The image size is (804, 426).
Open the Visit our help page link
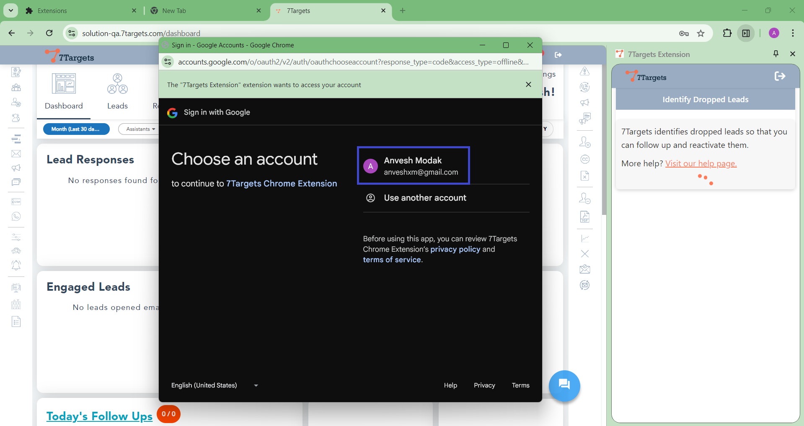701,163
